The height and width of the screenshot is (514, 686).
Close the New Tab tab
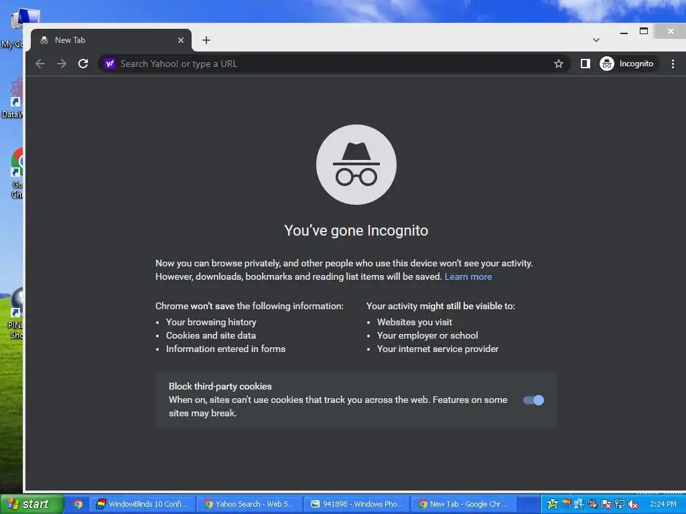(x=181, y=40)
